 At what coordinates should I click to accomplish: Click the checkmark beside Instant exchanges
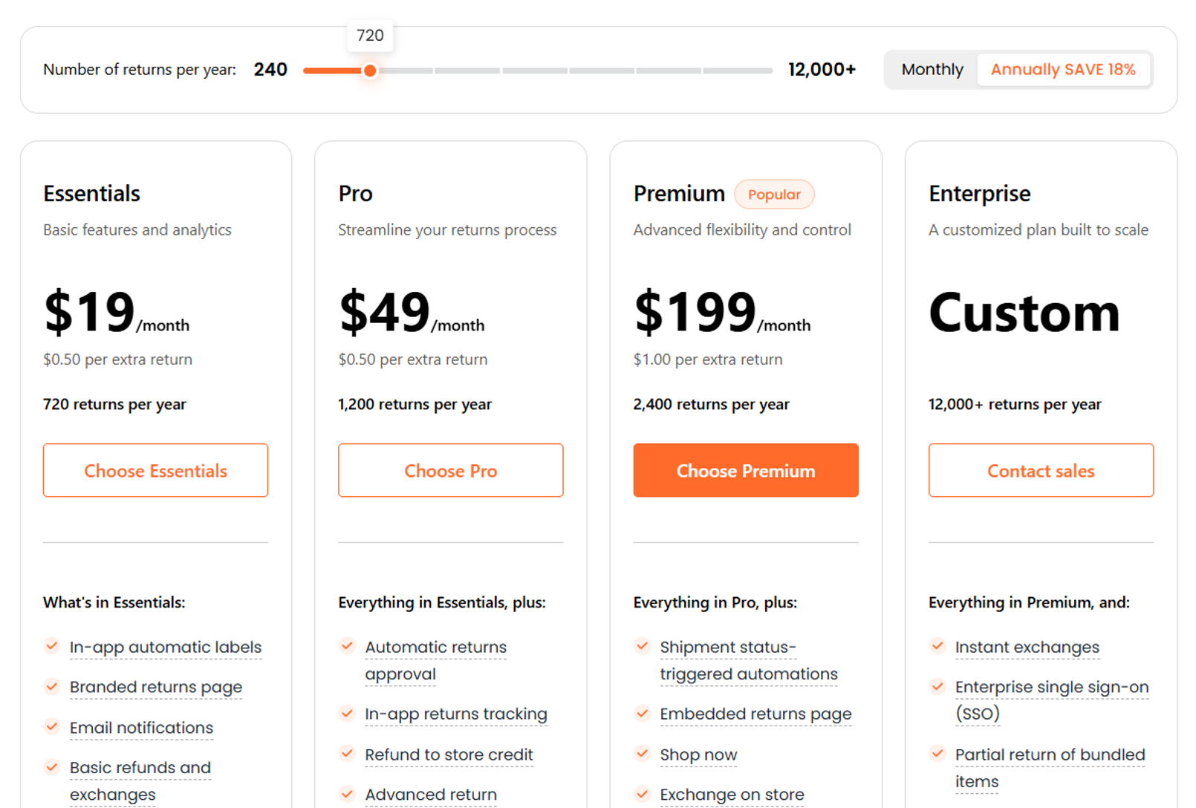click(x=937, y=646)
